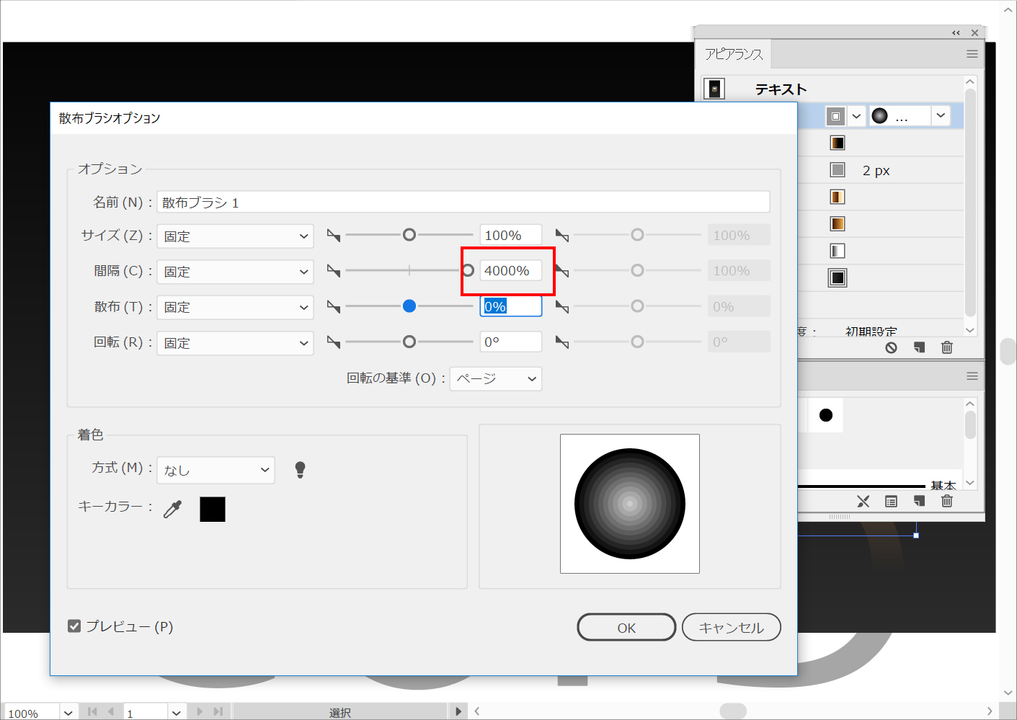Screen dimensions: 1017x720
Task: Open the 回転の基準 ページ dropdown
Action: (x=496, y=379)
